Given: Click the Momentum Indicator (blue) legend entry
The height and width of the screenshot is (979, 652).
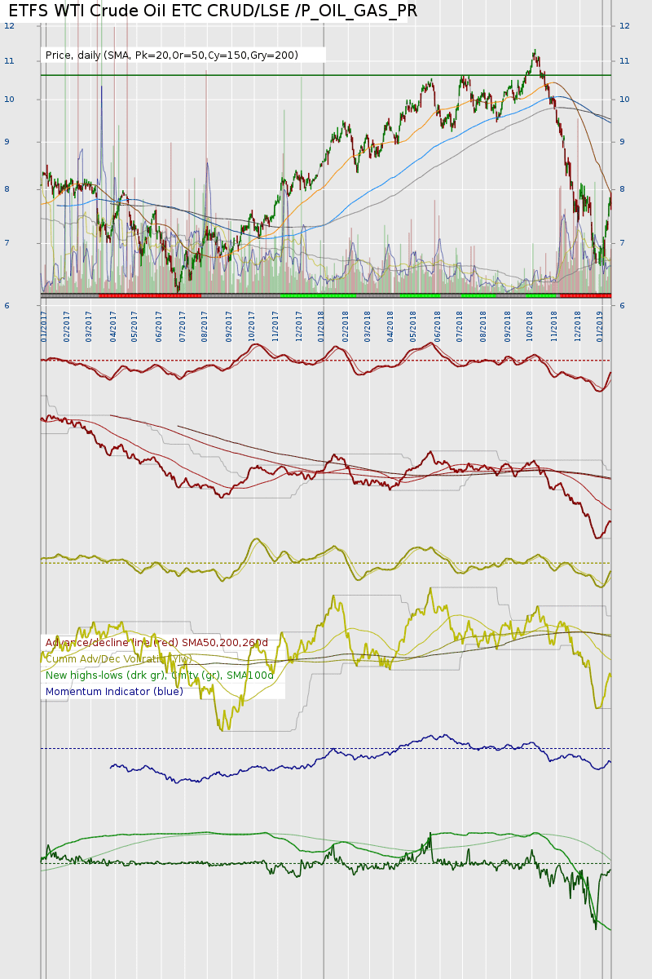Looking at the screenshot, I should point(114,692).
